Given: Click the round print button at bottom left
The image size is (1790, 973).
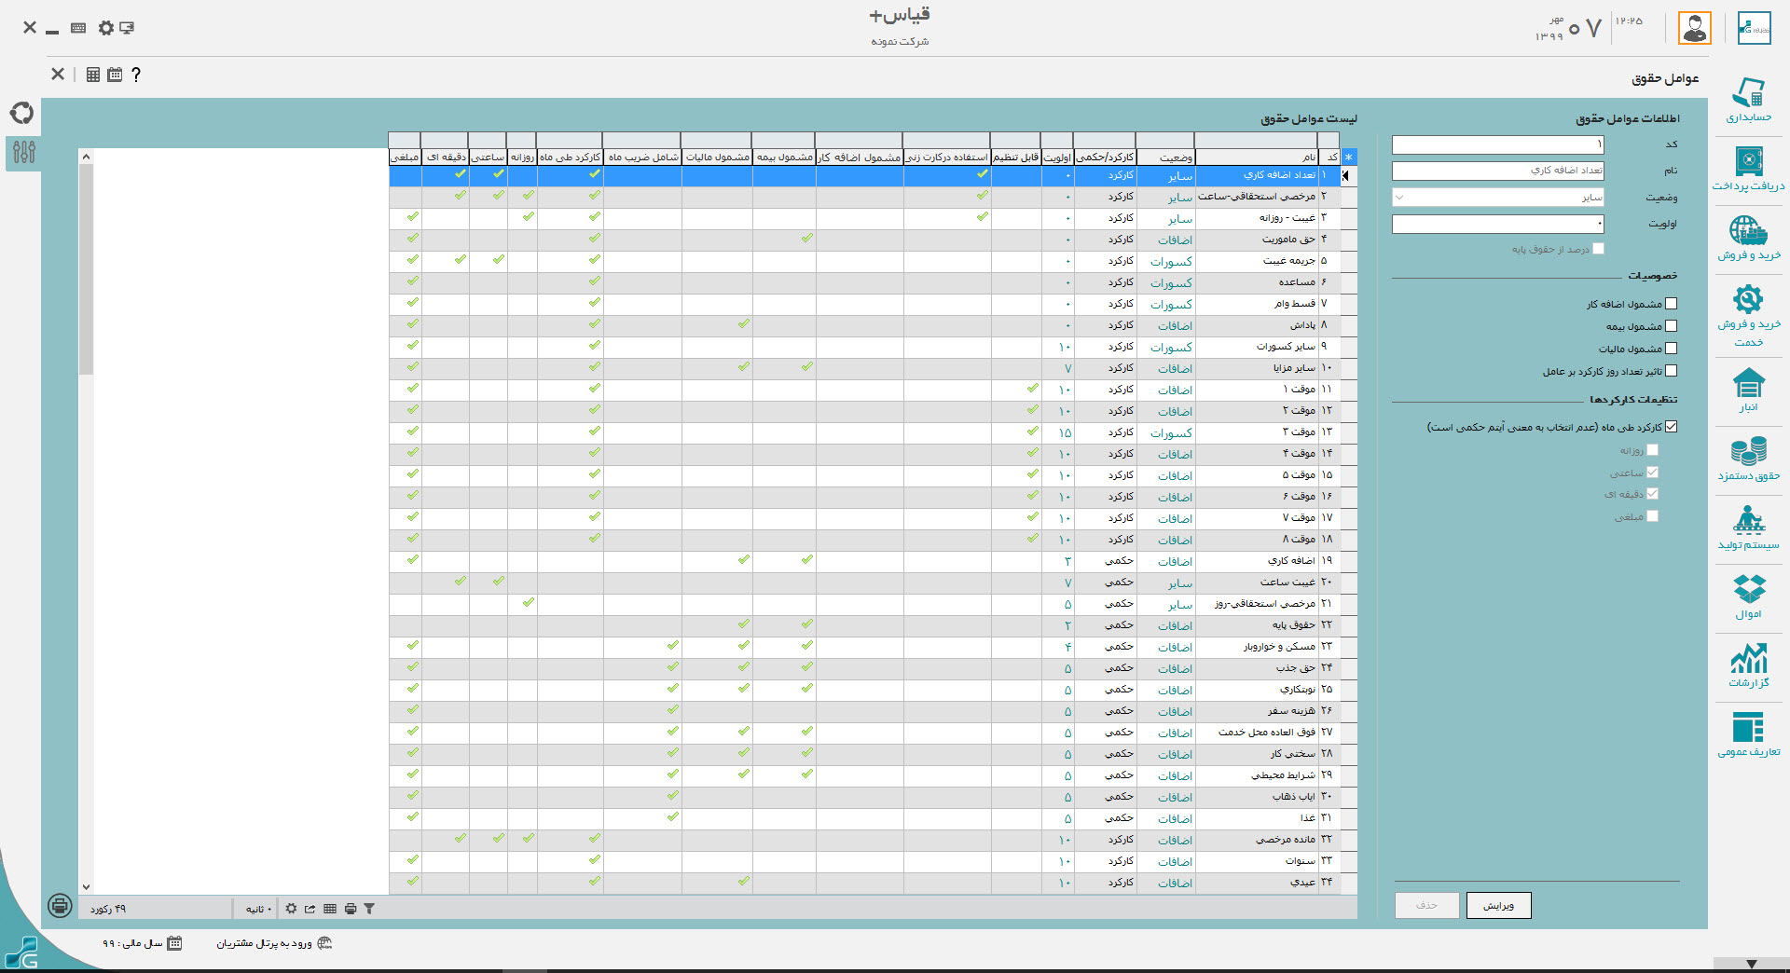Looking at the screenshot, I should click(x=60, y=905).
